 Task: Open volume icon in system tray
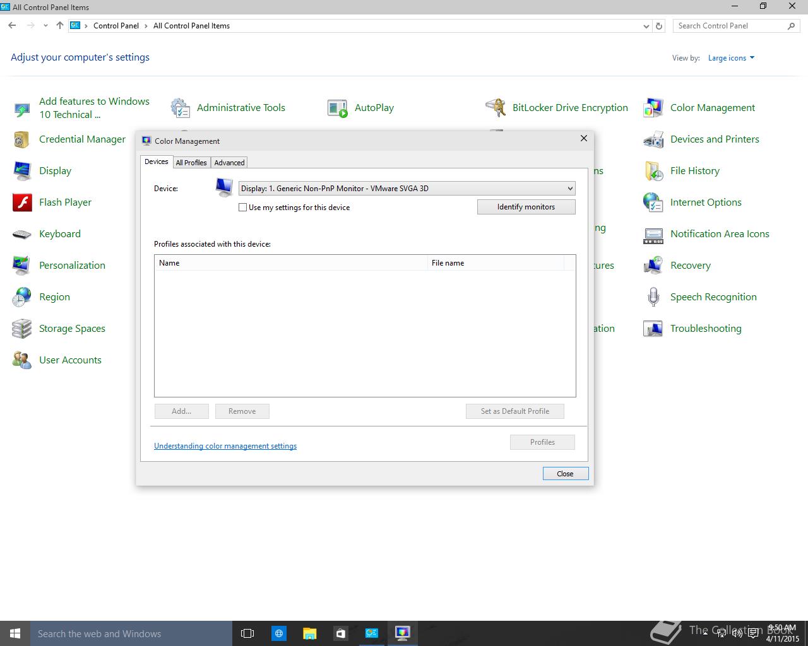[737, 633]
